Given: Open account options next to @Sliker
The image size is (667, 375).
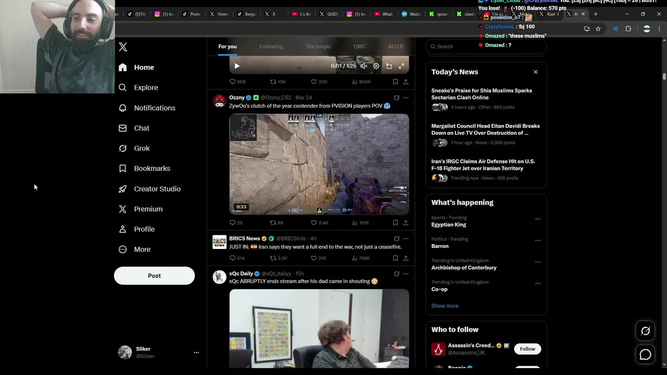Looking at the screenshot, I should click(x=196, y=353).
